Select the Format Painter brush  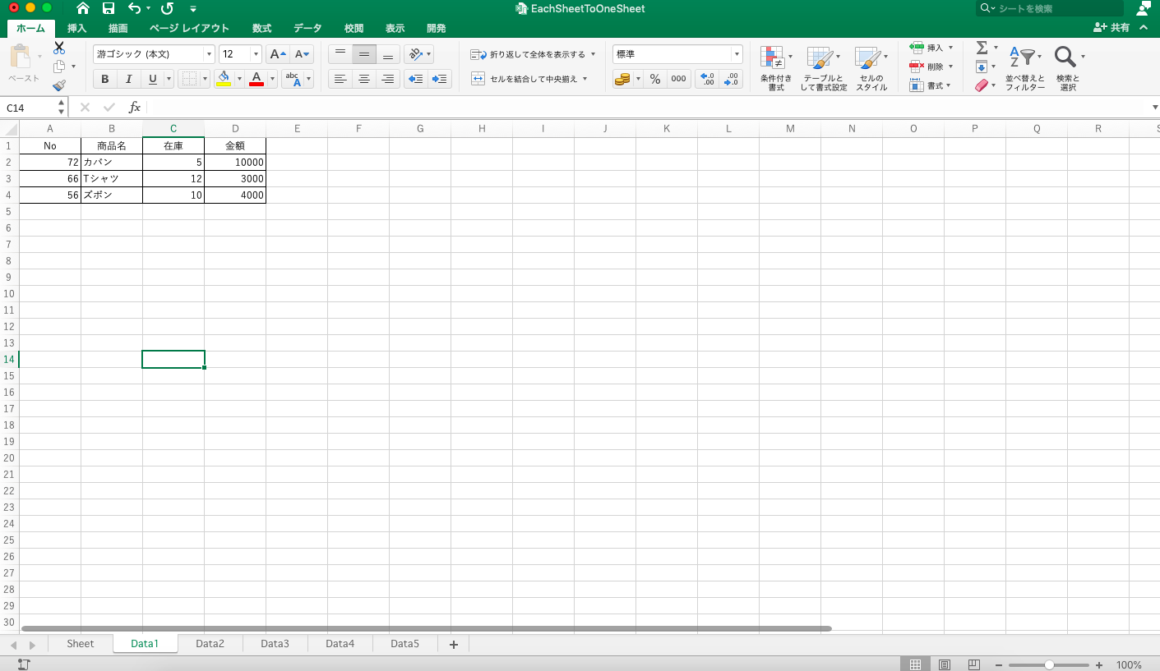pyautogui.click(x=59, y=85)
